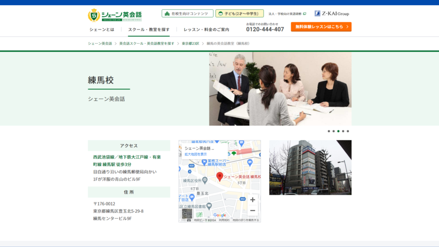439x247 pixels.
Task: Click the 目白通り沿いの練馬郵便局向かい text
Action: pyautogui.click(x=125, y=172)
